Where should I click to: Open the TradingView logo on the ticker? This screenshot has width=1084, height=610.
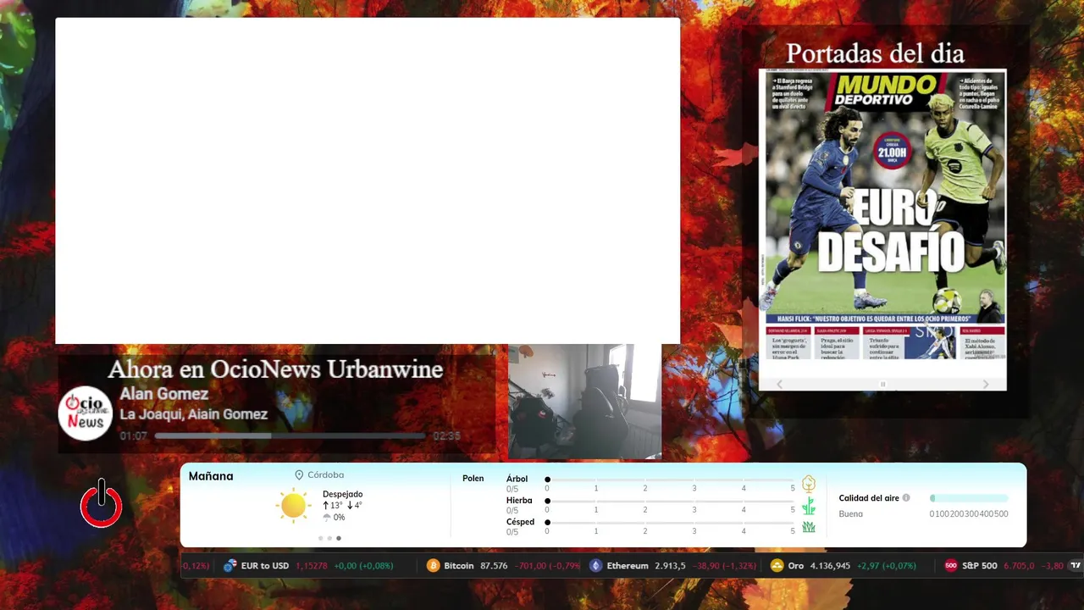(x=1076, y=565)
